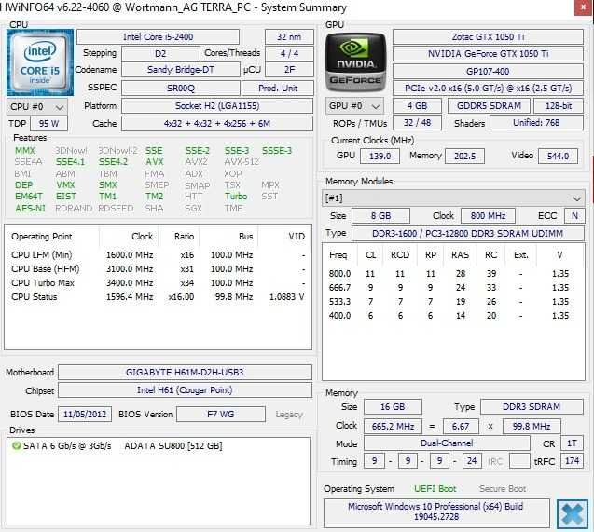594x532 pixels.
Task: Click the Dual-Channel mode field
Action: tap(447, 443)
